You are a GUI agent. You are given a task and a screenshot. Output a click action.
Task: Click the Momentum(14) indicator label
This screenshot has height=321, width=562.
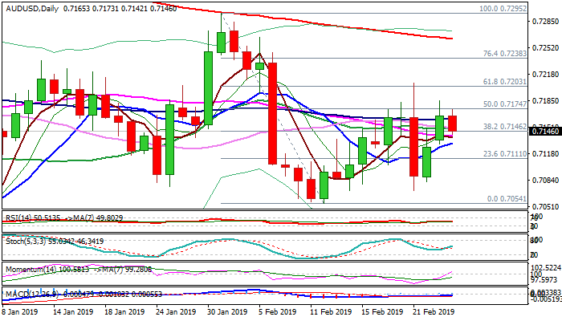click(27, 269)
